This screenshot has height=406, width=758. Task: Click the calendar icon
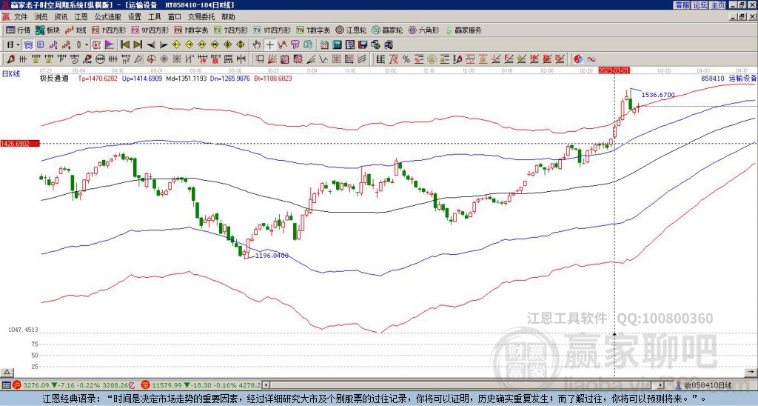324,45
